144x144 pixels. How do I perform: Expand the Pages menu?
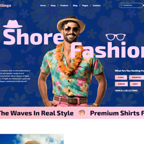(x=85, y=5)
